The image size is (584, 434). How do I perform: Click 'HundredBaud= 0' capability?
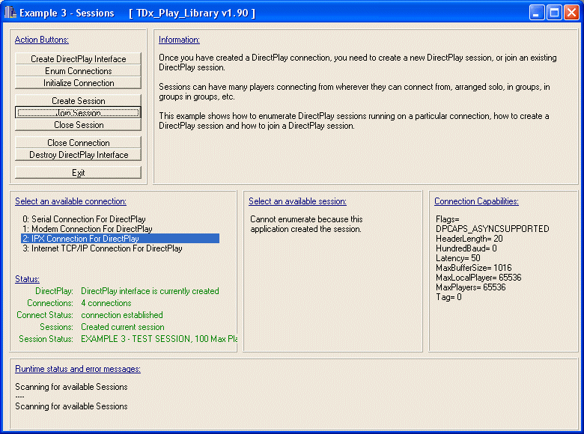point(466,248)
